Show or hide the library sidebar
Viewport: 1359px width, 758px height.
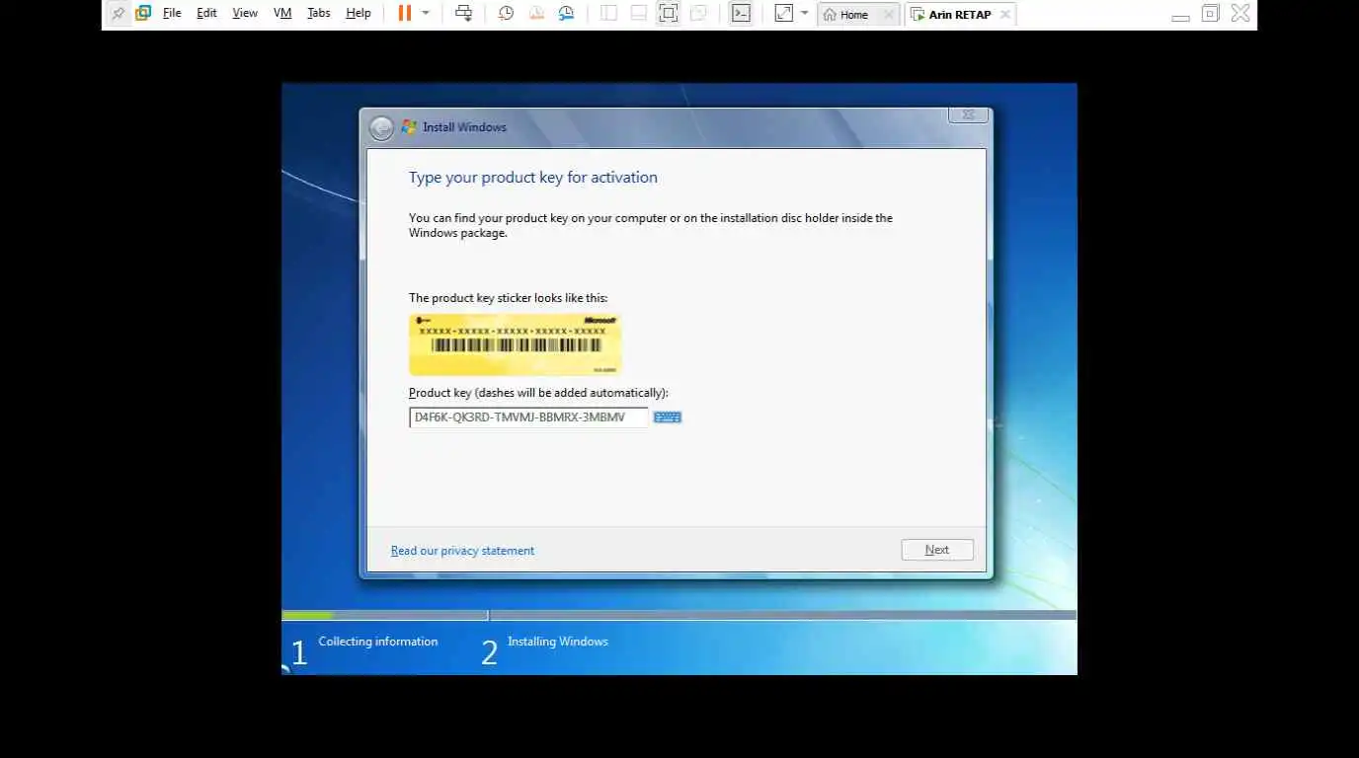pos(608,14)
